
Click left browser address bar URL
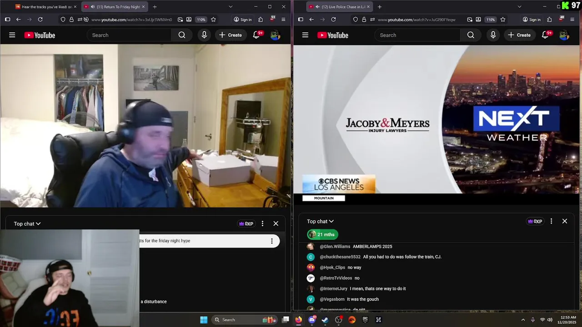[x=131, y=20]
